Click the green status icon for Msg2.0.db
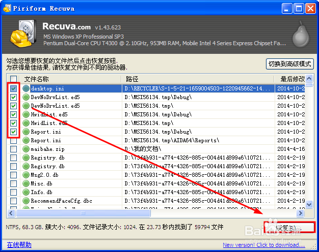Screen dimensions: 319x252 [26, 175]
